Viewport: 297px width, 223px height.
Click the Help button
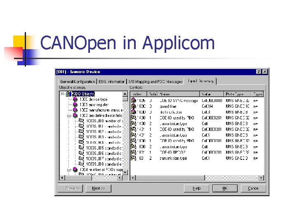coord(197,188)
